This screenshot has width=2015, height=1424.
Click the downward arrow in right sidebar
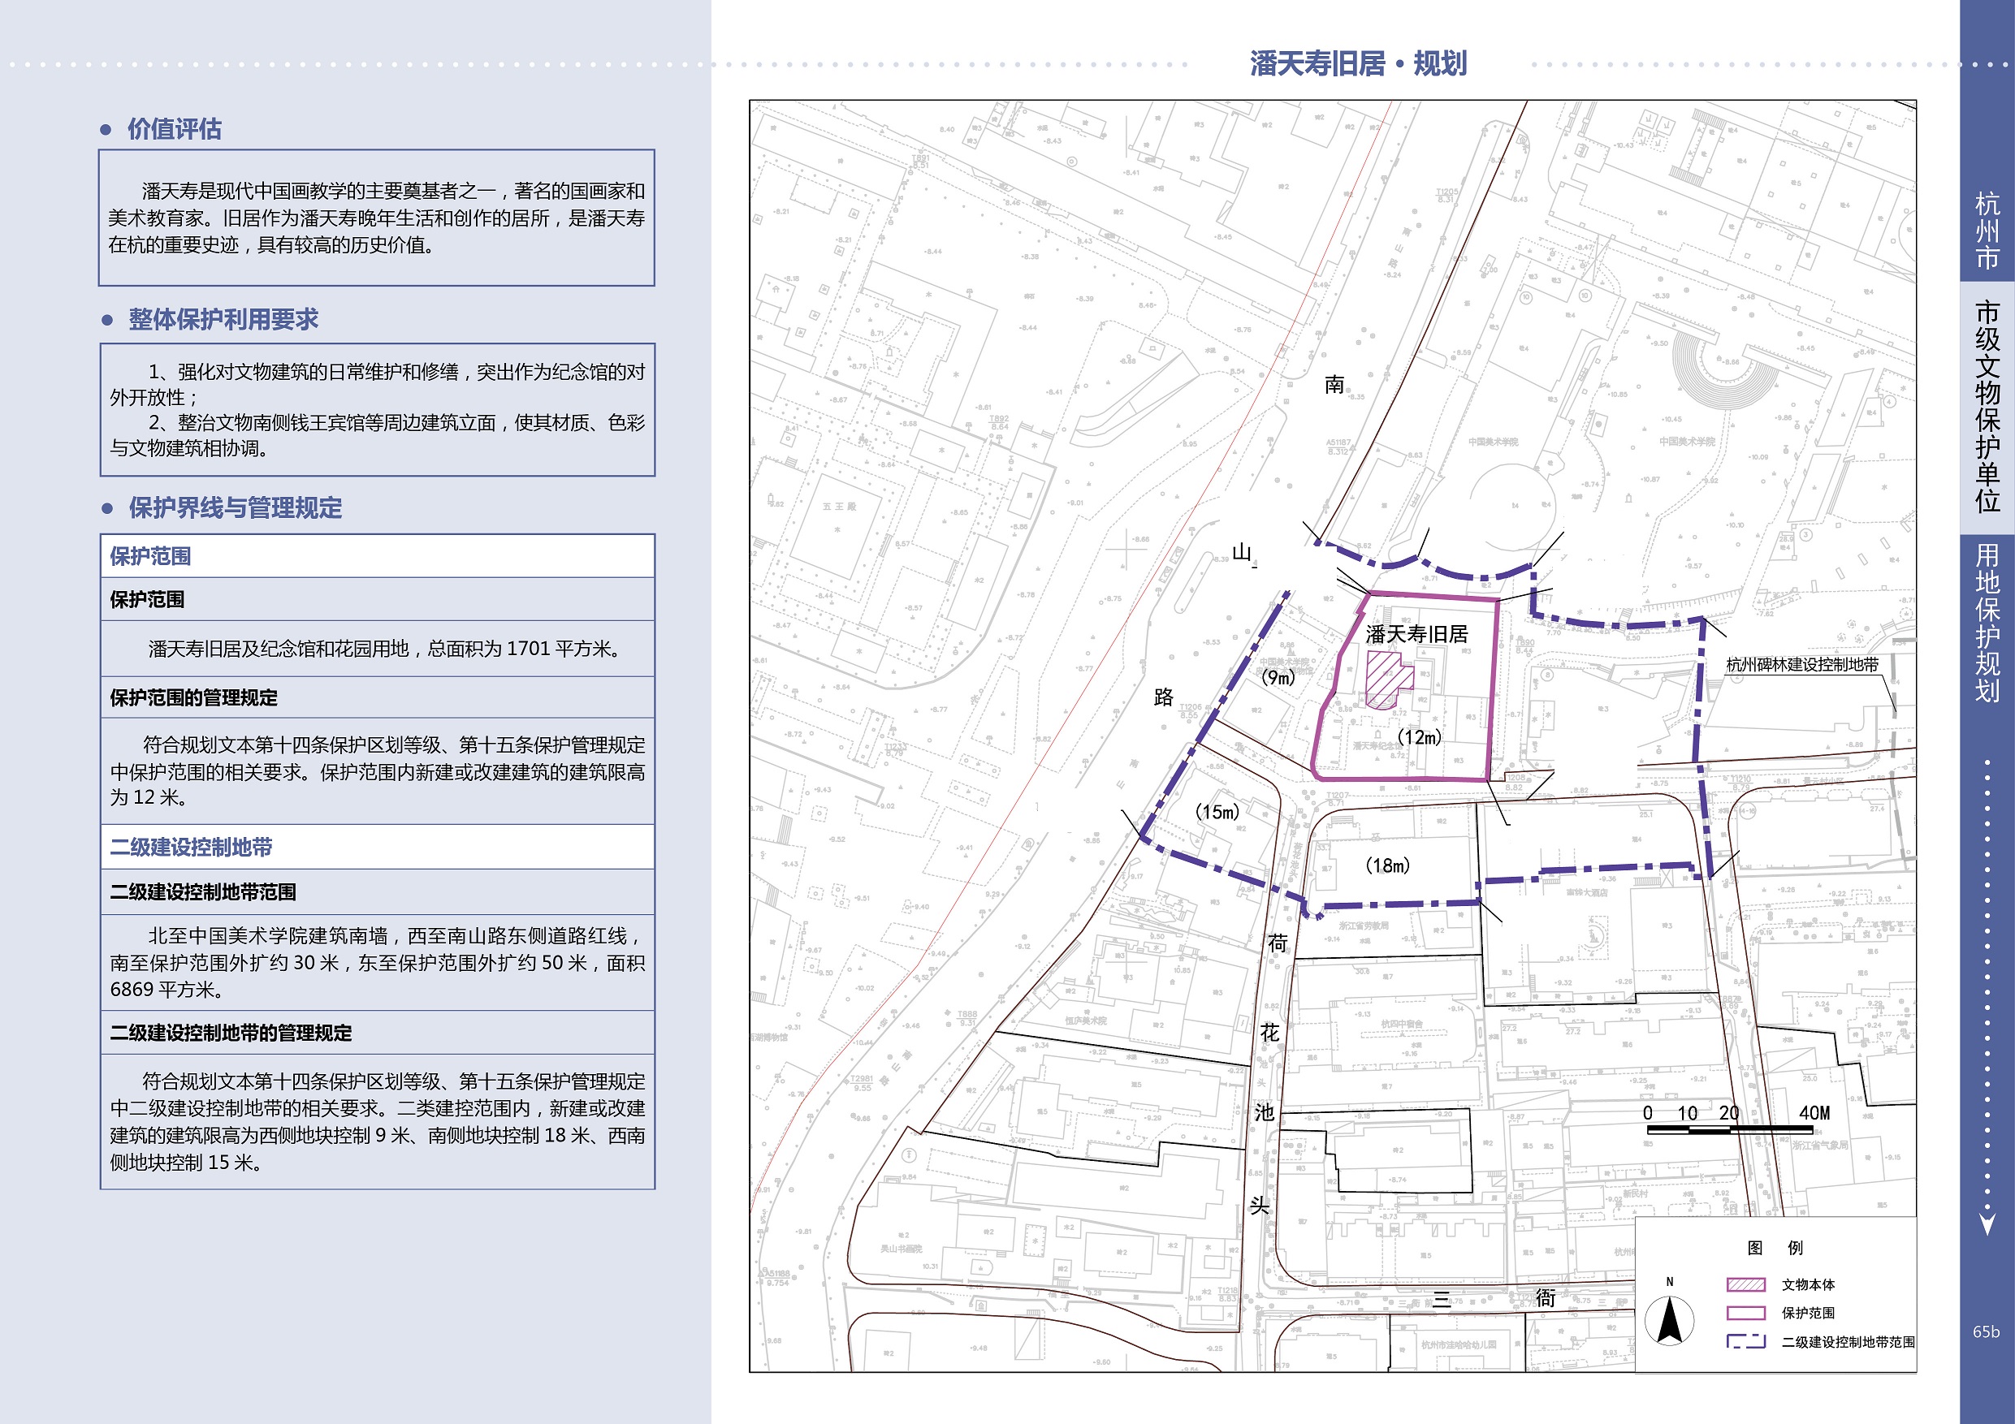tap(1988, 1223)
